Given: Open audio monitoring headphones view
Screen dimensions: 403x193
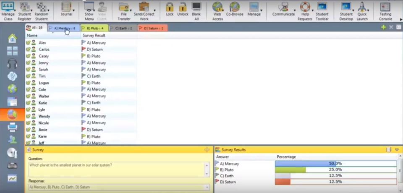Looking at the screenshot, I should 12,63.
